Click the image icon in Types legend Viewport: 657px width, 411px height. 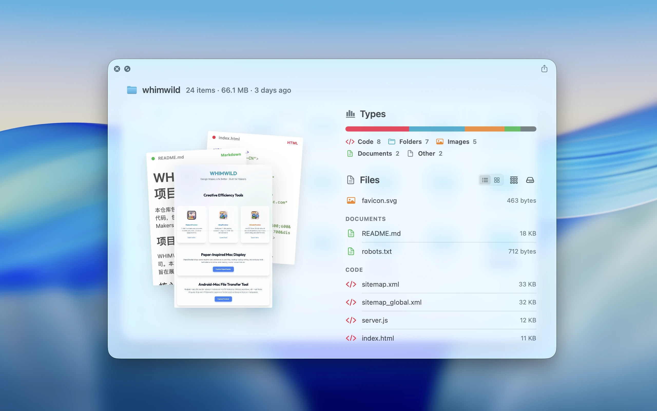click(440, 142)
